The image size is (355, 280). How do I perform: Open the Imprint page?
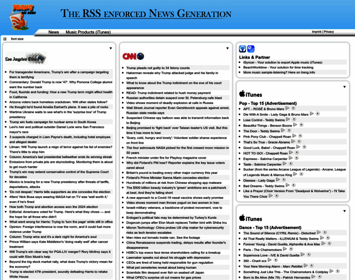click(x=317, y=32)
